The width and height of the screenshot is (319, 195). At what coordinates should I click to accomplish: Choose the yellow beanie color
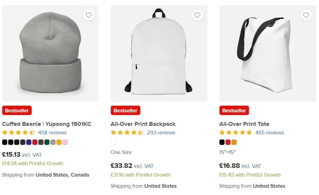click(x=59, y=142)
